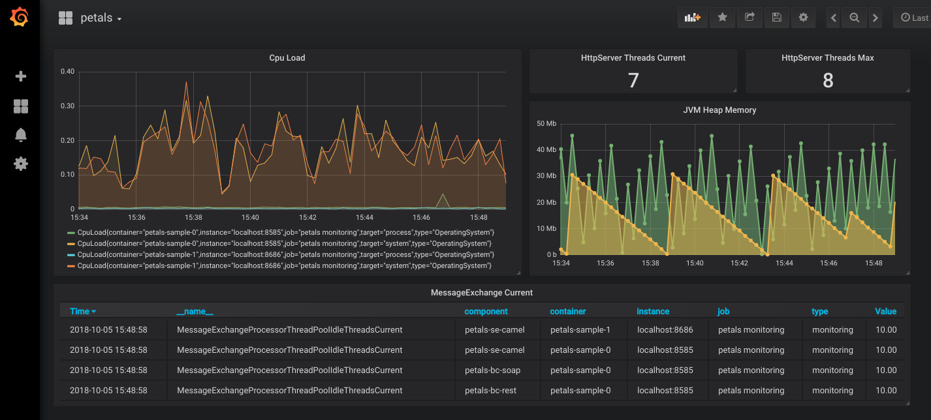The height and width of the screenshot is (420, 931).
Task: Open the Dashboards grid icon in sidebar
Action: pos(20,106)
